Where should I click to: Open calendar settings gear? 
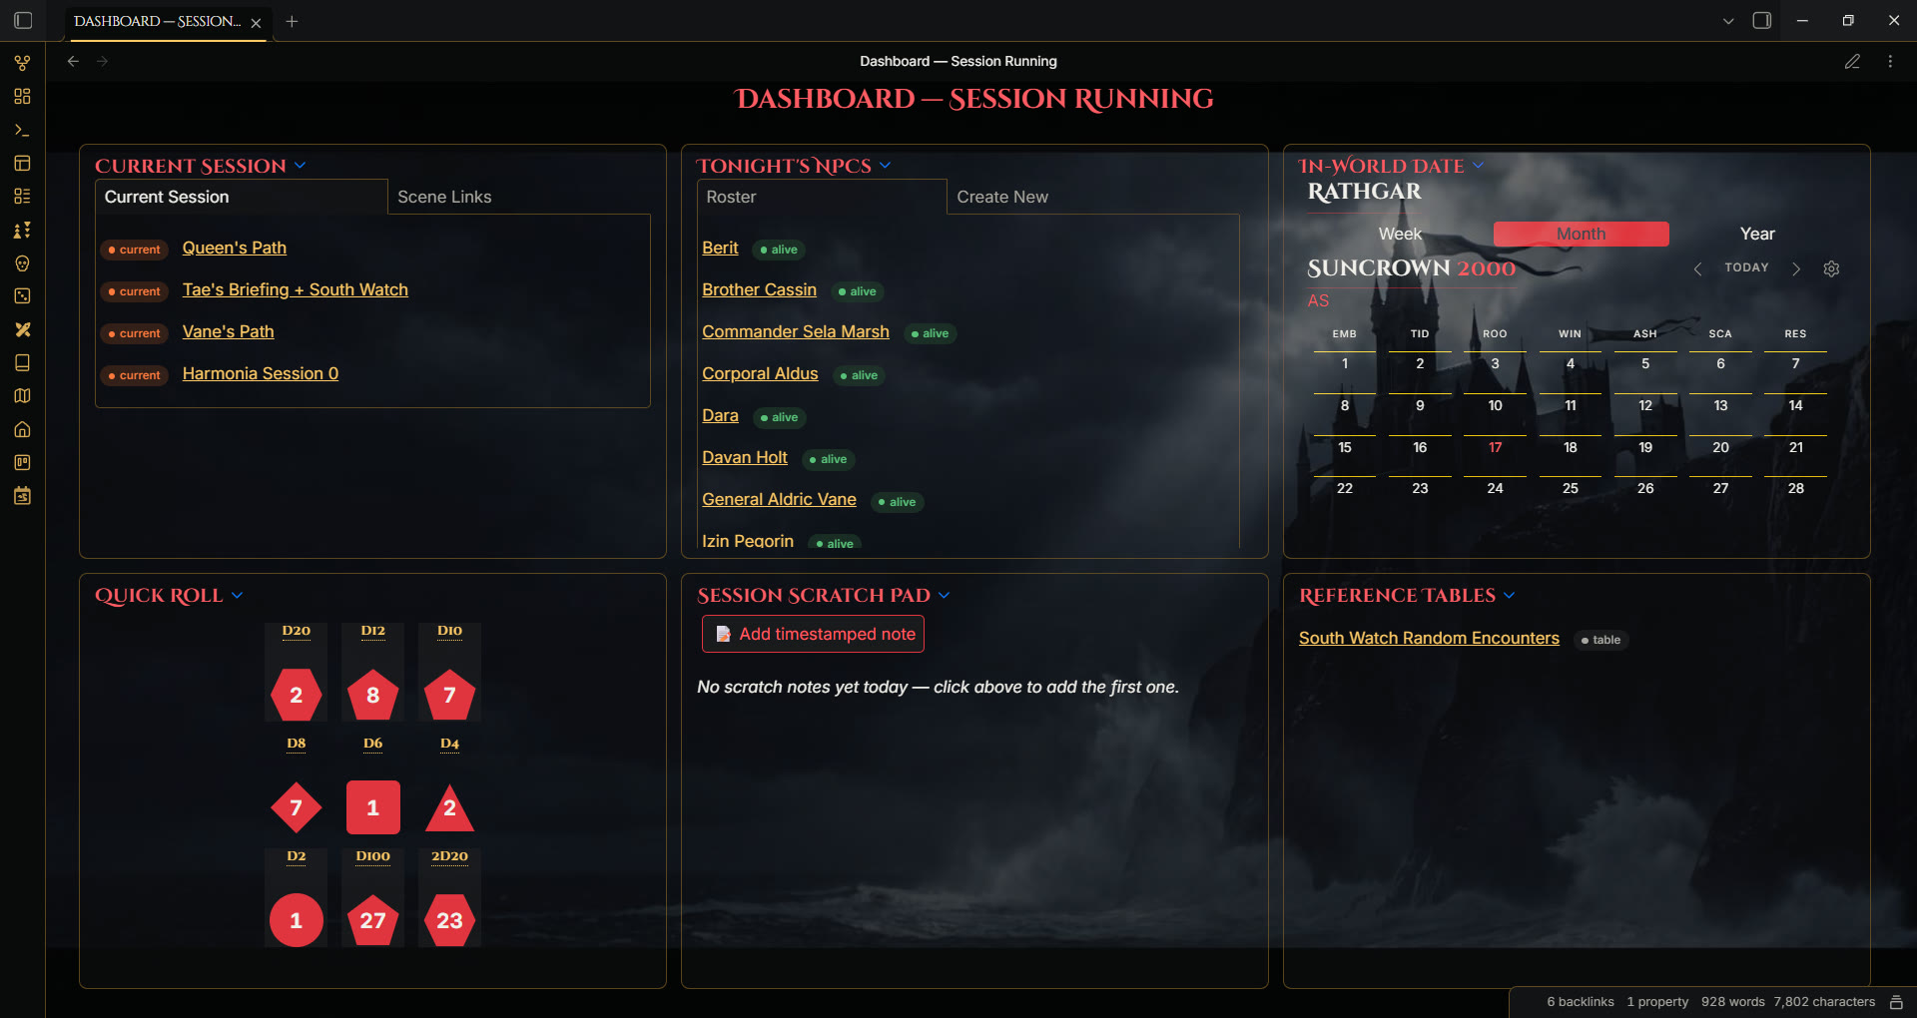pos(1831,268)
